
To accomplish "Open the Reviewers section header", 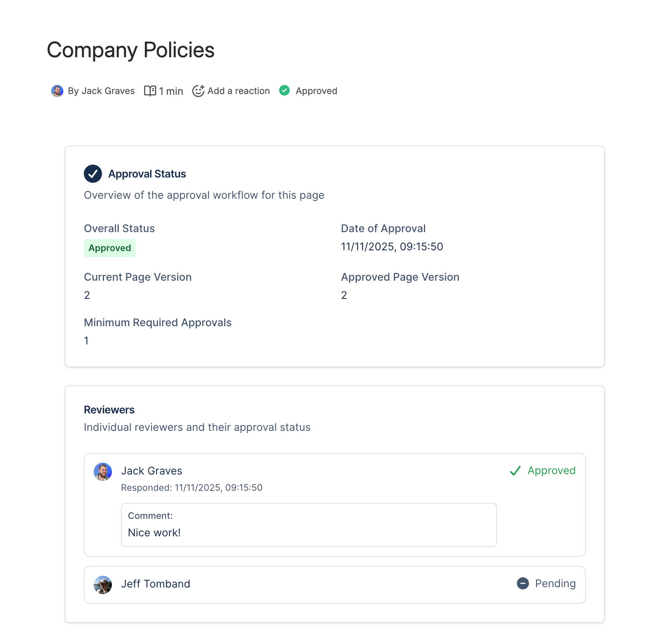I will point(109,410).
